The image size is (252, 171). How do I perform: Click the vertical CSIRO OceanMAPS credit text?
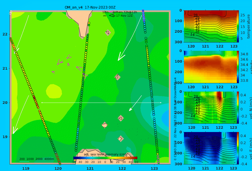pyautogui.click(x=175, y=119)
